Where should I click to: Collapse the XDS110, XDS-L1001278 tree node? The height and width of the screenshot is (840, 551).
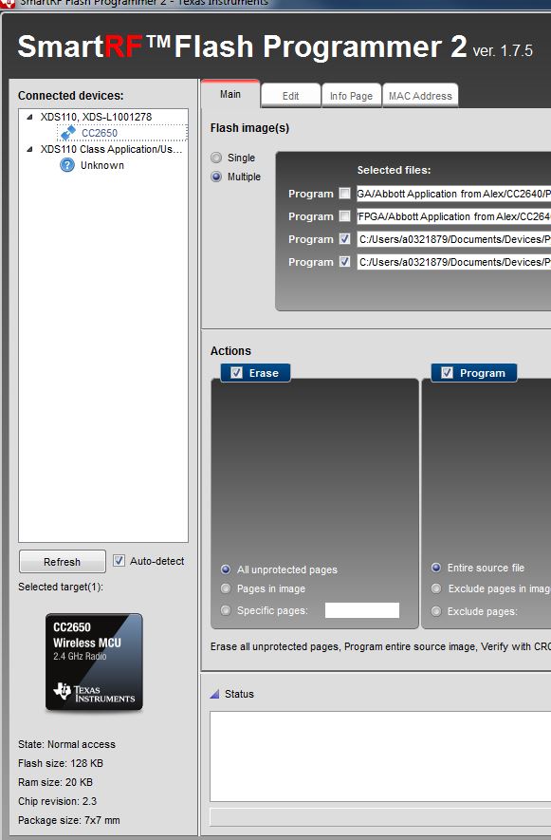30,117
